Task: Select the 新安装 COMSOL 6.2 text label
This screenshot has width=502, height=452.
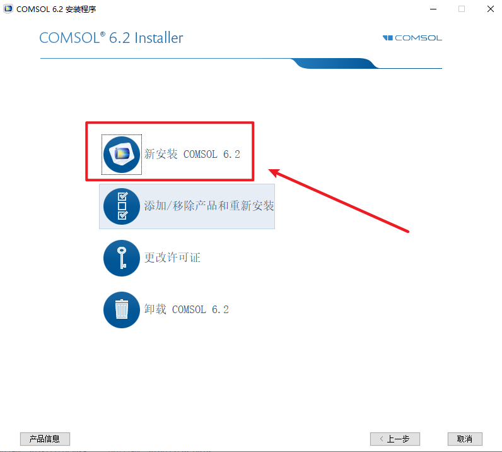Action: pyautogui.click(x=192, y=154)
